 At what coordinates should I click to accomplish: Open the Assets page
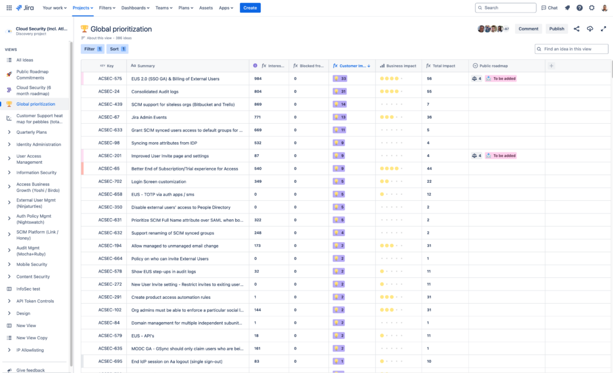pyautogui.click(x=206, y=8)
